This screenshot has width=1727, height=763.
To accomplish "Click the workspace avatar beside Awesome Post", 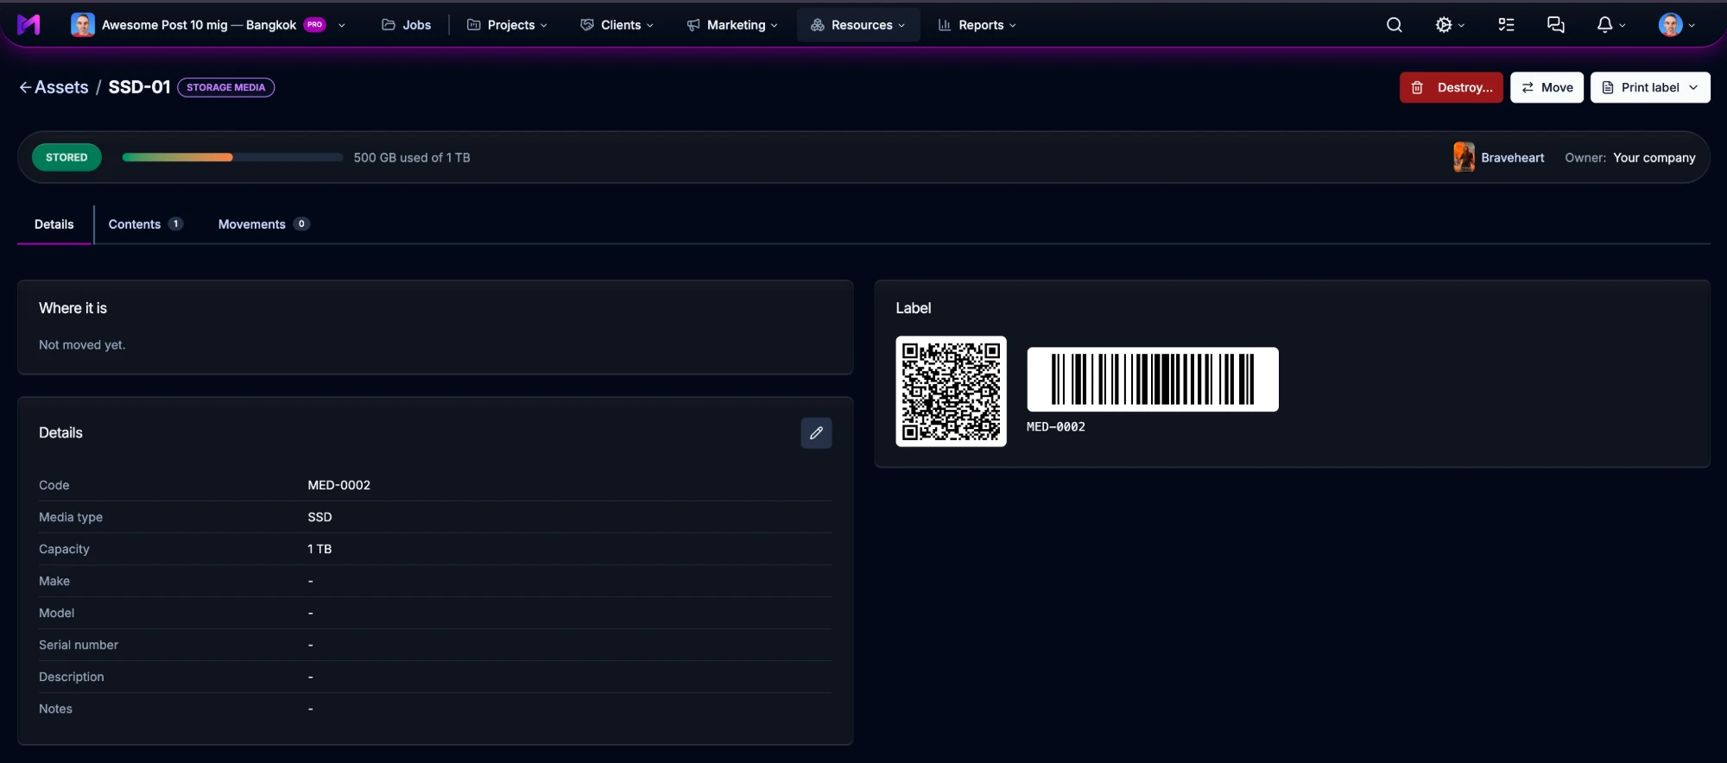I will tap(83, 25).
